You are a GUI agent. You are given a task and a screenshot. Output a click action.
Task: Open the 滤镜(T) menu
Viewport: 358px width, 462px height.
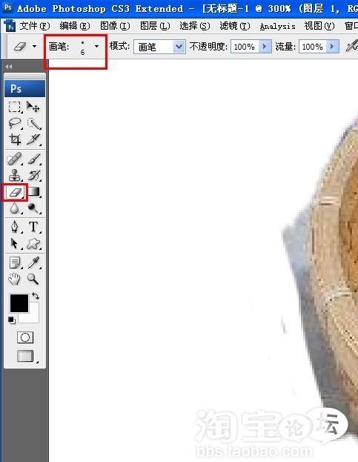[x=235, y=26]
